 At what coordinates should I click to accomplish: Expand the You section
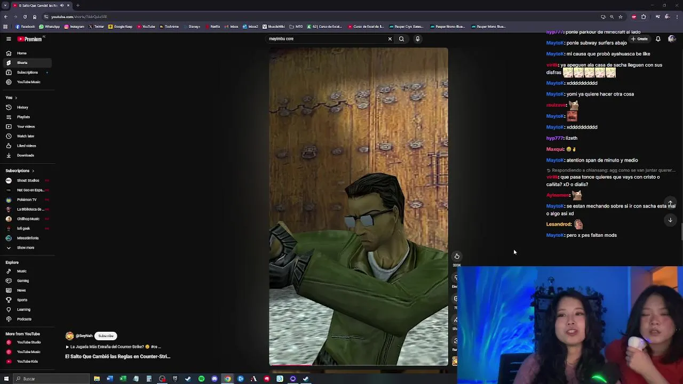pyautogui.click(x=11, y=98)
